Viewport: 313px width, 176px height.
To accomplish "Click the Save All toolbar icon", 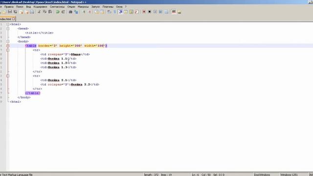I will coord(15,12).
